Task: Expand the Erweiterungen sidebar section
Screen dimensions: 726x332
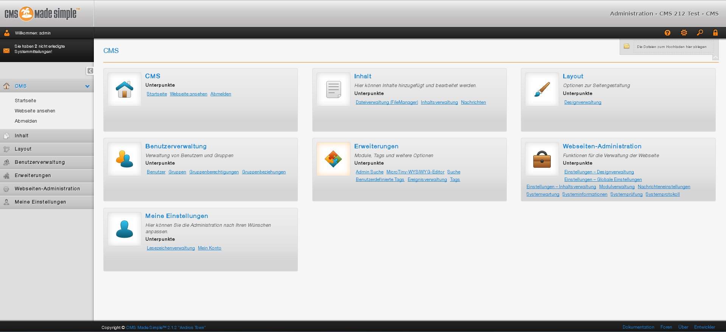Action: [33, 176]
